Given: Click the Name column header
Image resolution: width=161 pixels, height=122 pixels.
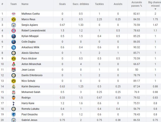Looking at the screenshot, I should click(x=25, y=4).
